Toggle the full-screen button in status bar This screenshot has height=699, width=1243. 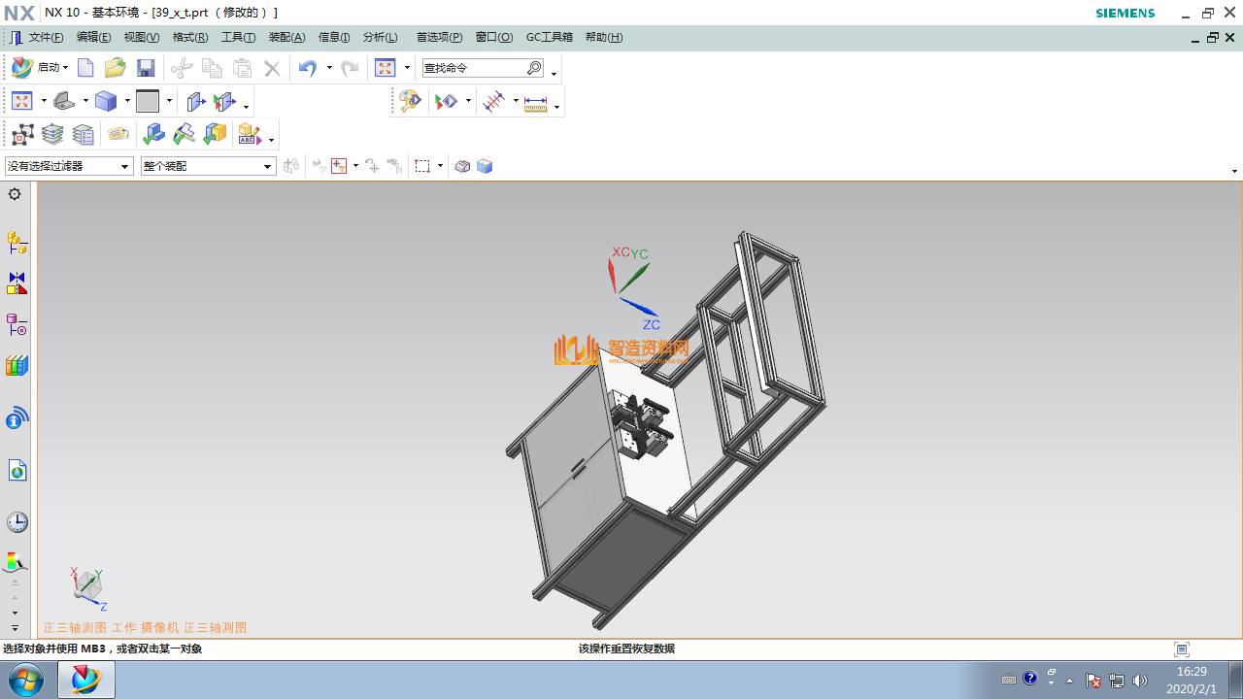(x=1181, y=649)
